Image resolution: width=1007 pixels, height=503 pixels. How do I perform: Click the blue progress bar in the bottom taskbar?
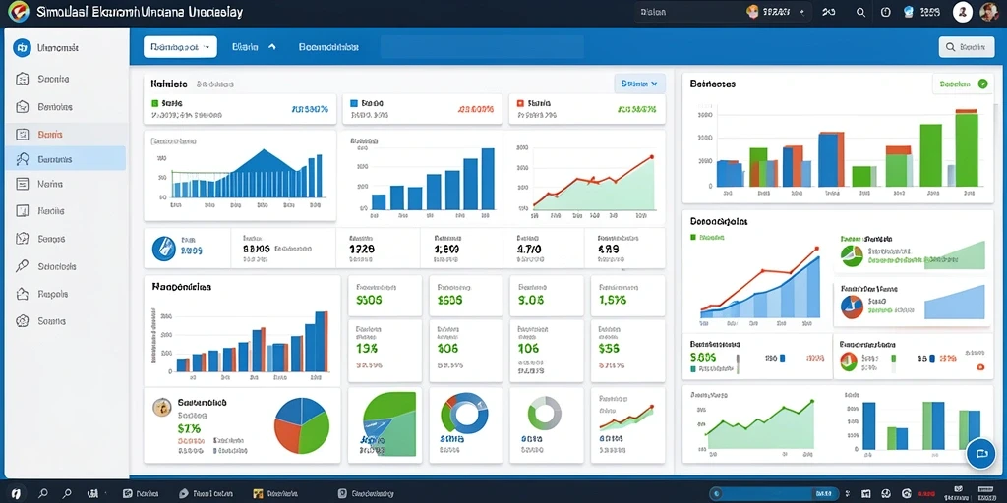771,493
